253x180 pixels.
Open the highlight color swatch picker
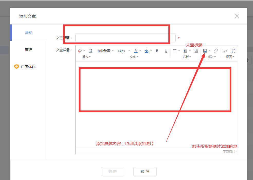click(146, 51)
